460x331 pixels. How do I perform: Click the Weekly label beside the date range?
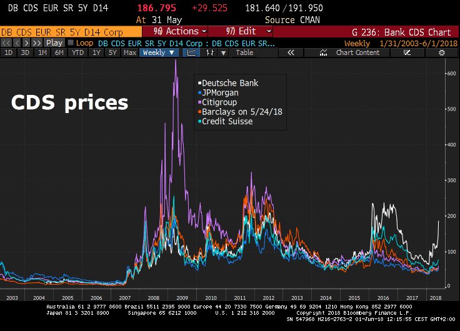357,43
